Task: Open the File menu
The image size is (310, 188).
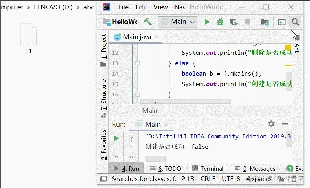Action: coord(123,7)
